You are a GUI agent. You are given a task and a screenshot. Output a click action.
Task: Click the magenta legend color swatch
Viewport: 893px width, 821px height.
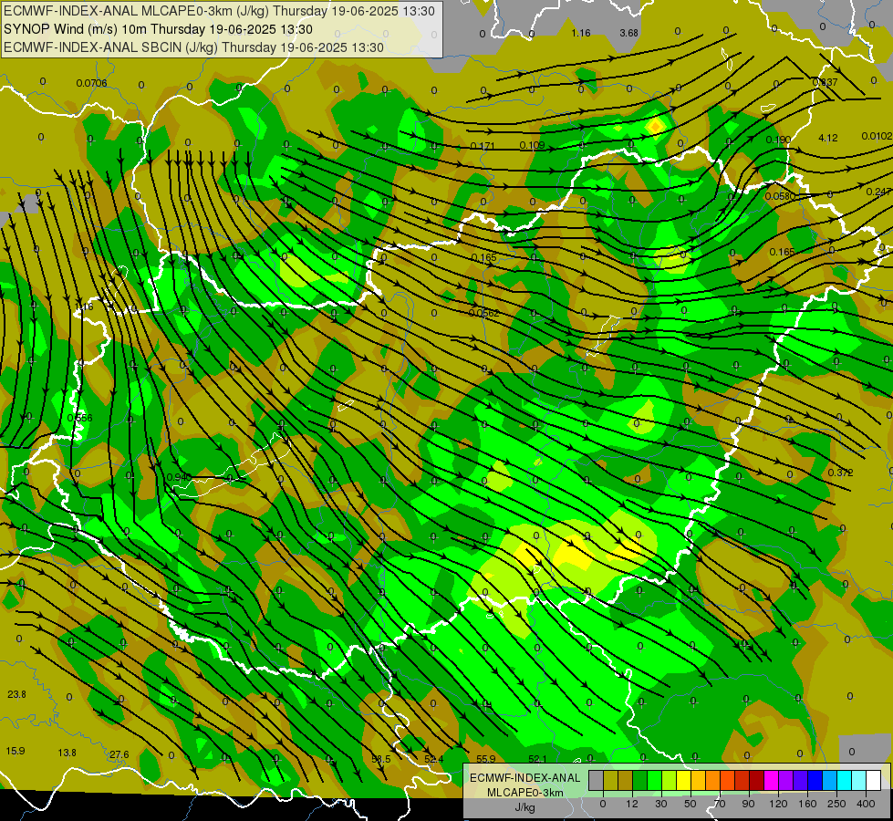pos(772,780)
